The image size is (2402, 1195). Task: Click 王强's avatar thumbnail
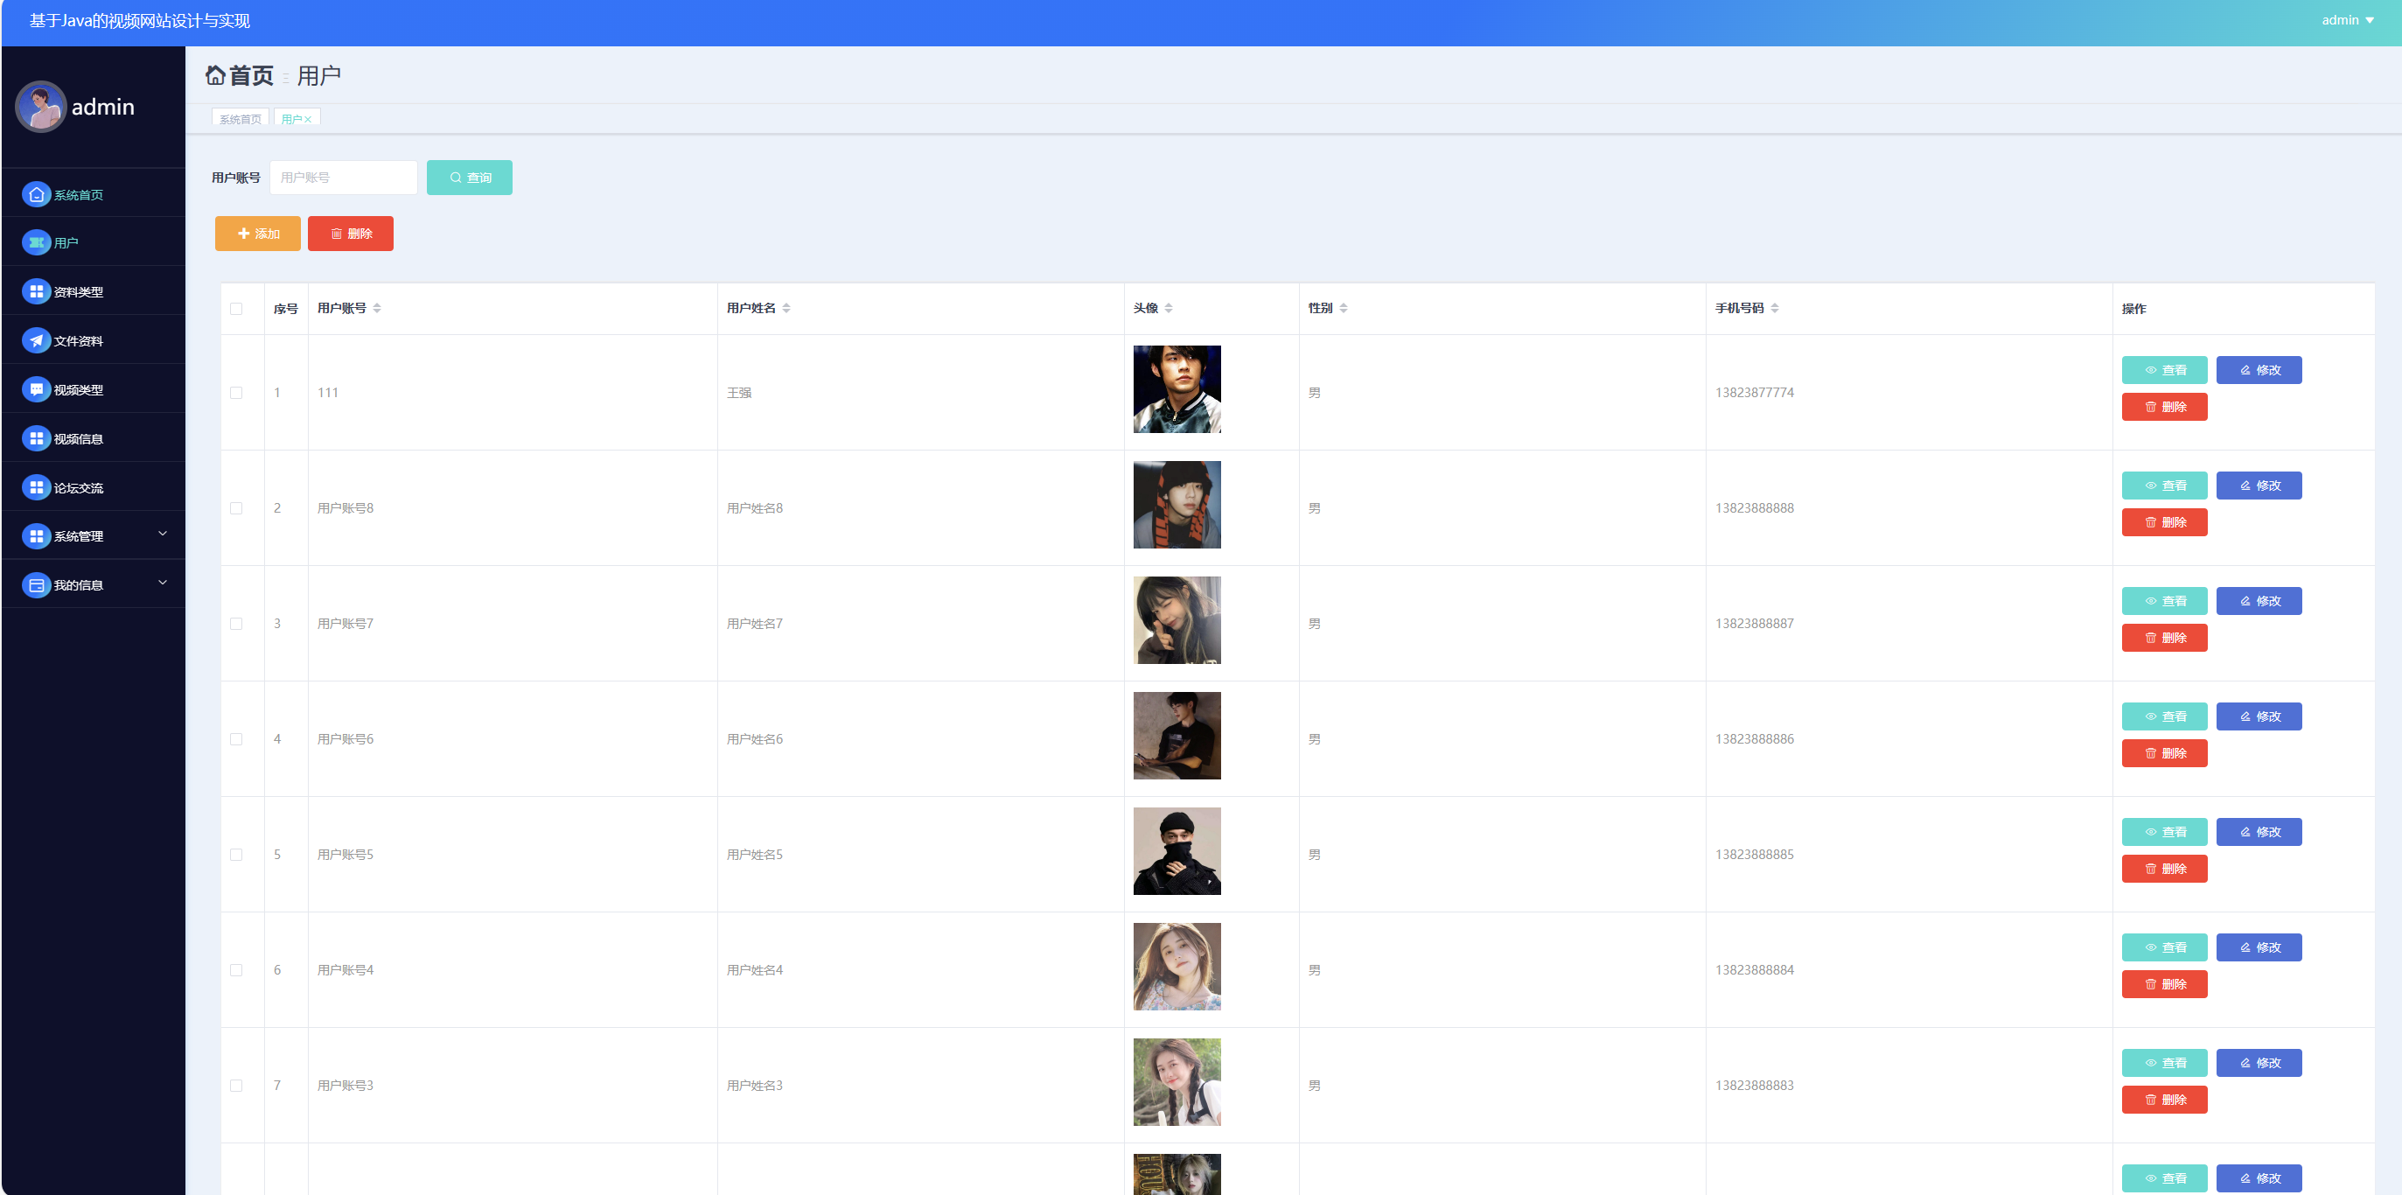coord(1177,389)
